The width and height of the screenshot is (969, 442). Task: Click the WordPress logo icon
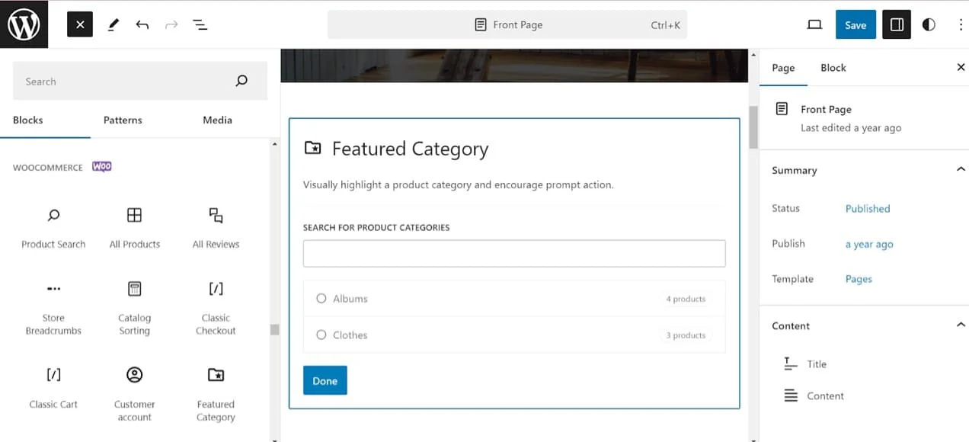point(24,24)
